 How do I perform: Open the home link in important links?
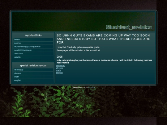coord(33,40)
